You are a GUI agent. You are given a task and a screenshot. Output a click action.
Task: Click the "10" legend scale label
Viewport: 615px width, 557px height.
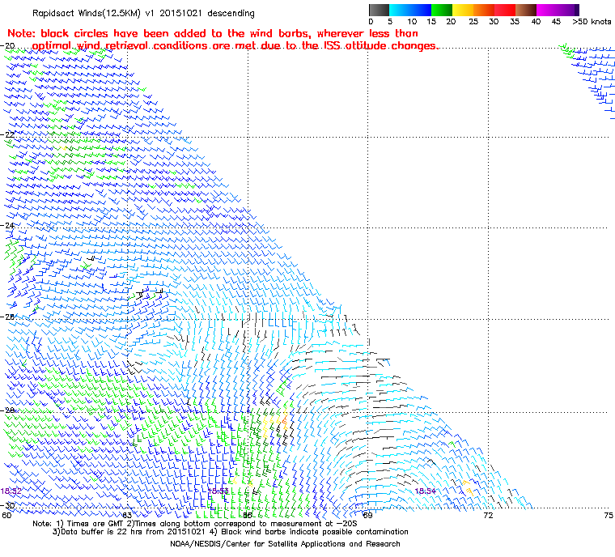coord(412,22)
